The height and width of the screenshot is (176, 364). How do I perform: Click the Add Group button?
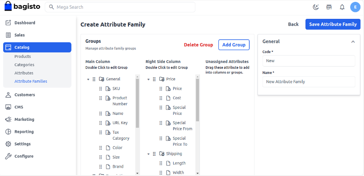(x=234, y=45)
